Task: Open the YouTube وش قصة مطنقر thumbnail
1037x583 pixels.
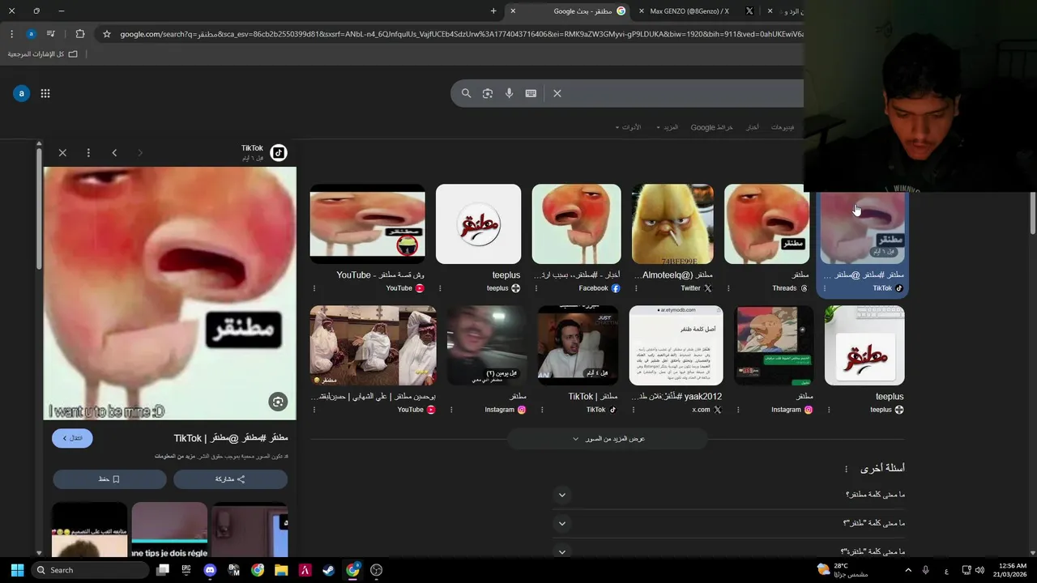Action: [367, 224]
